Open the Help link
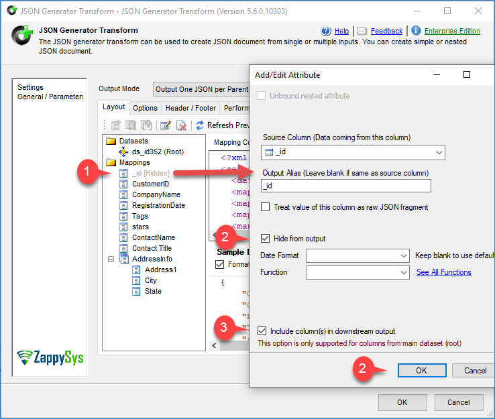Image resolution: width=495 pixels, height=419 pixels. [x=341, y=31]
